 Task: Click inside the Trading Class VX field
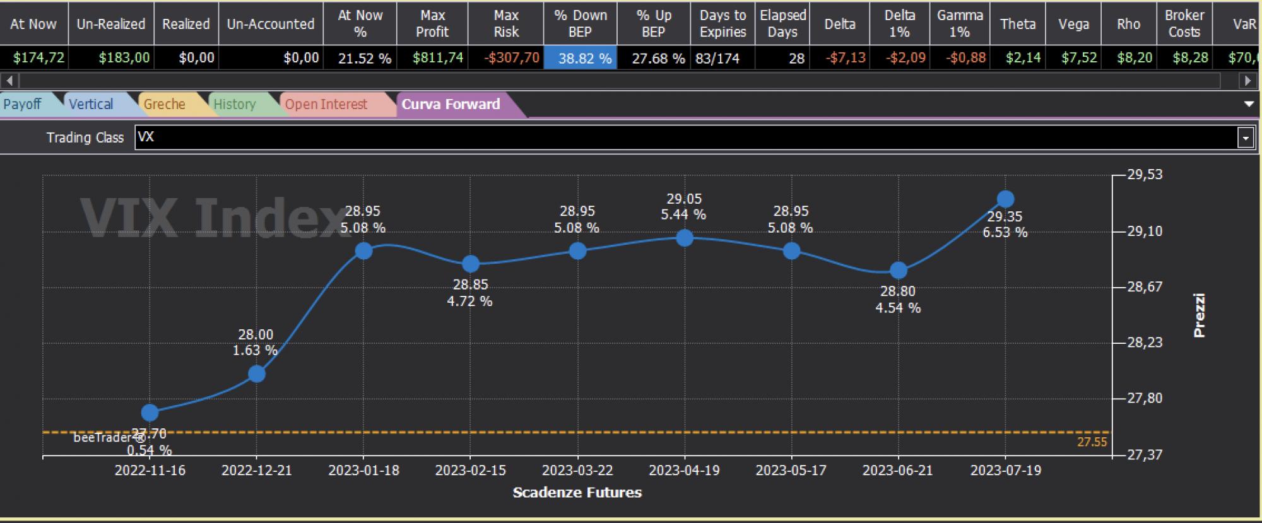pyautogui.click(x=686, y=138)
